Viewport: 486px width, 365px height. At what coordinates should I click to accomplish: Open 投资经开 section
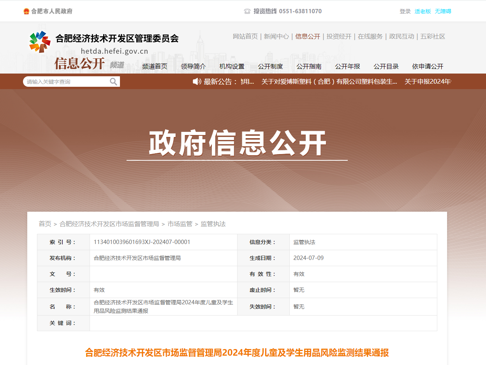point(339,36)
